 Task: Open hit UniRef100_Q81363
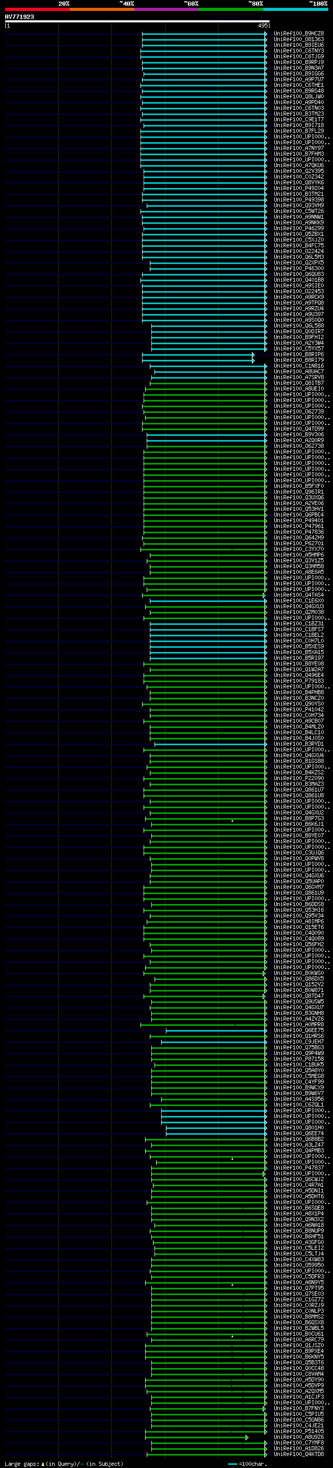tap(299, 40)
